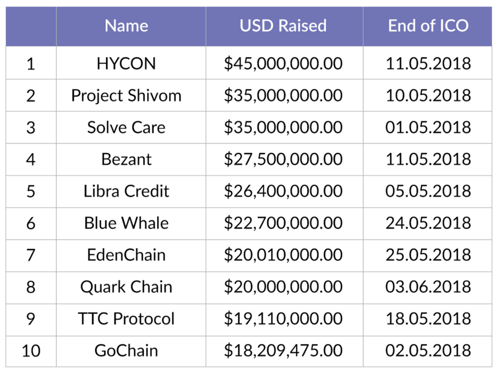The image size is (497, 373).
Task: Click the $18,209,475.00 amount cell
Action: (x=283, y=351)
